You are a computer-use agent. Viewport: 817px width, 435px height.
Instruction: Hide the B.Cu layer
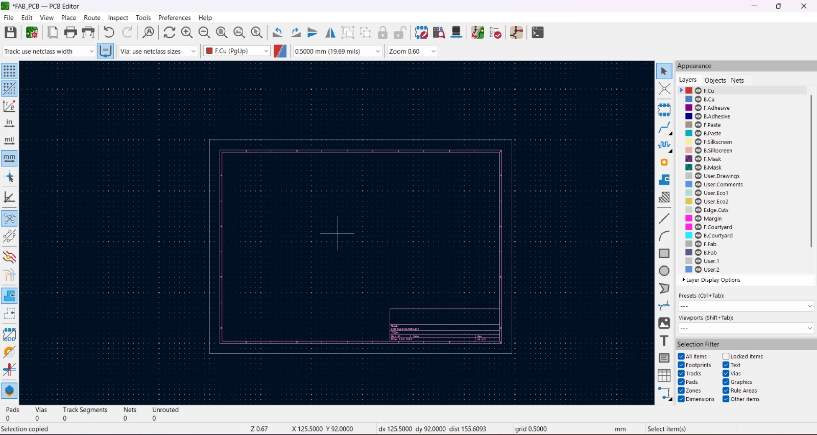[x=698, y=100]
